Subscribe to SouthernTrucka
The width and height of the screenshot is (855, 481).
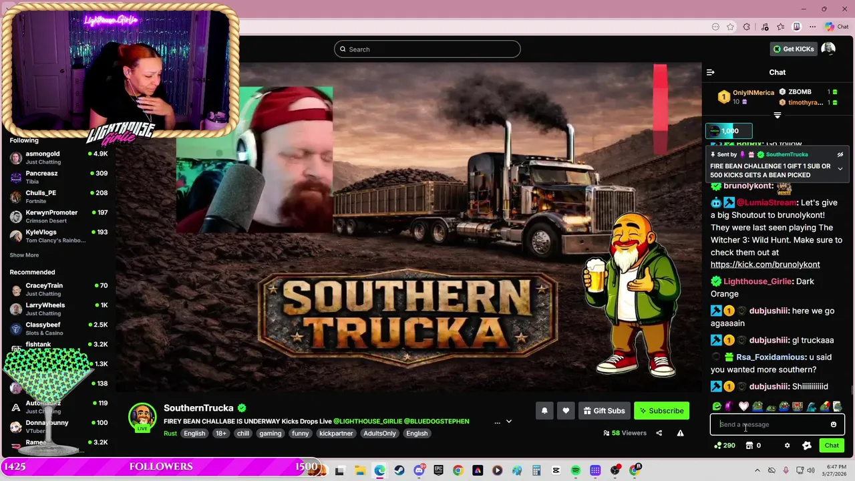661,411
